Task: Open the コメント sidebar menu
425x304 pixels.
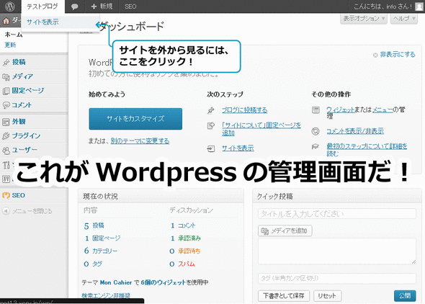Action: (22, 105)
